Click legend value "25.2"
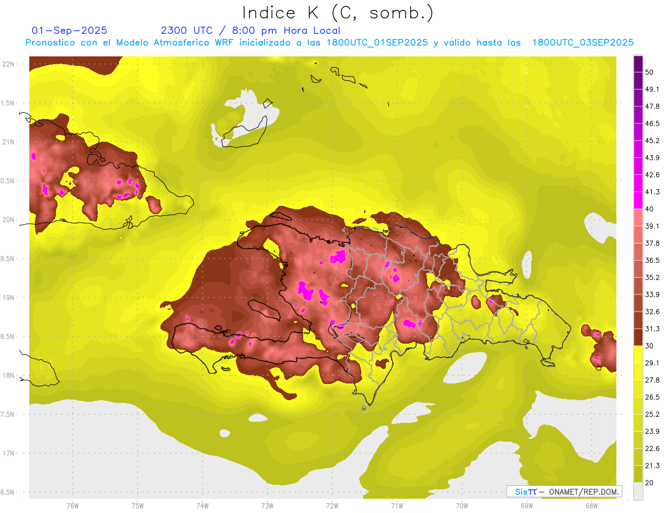The image size is (664, 513). pyautogui.click(x=652, y=414)
